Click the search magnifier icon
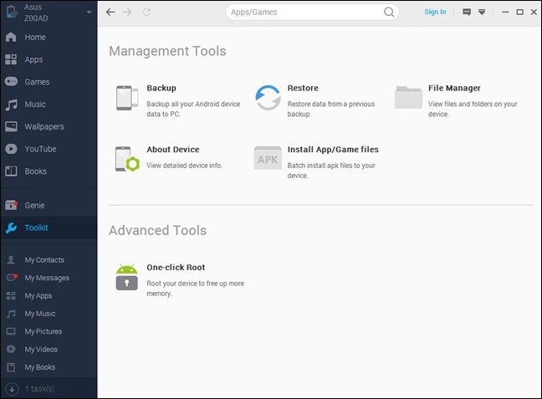 (389, 12)
